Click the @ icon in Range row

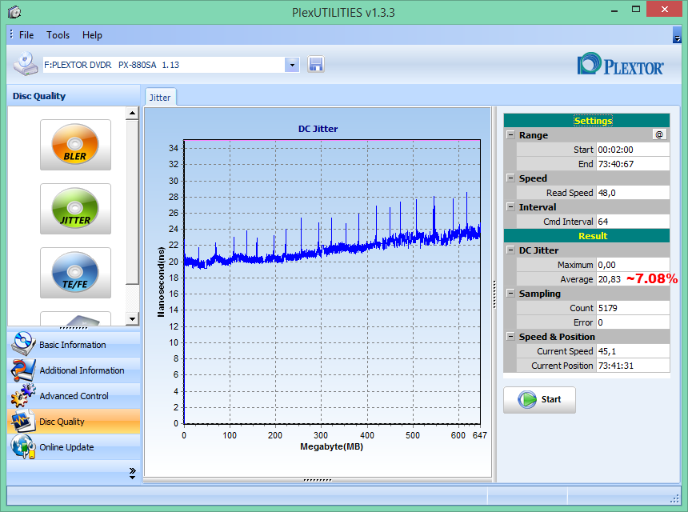click(659, 134)
